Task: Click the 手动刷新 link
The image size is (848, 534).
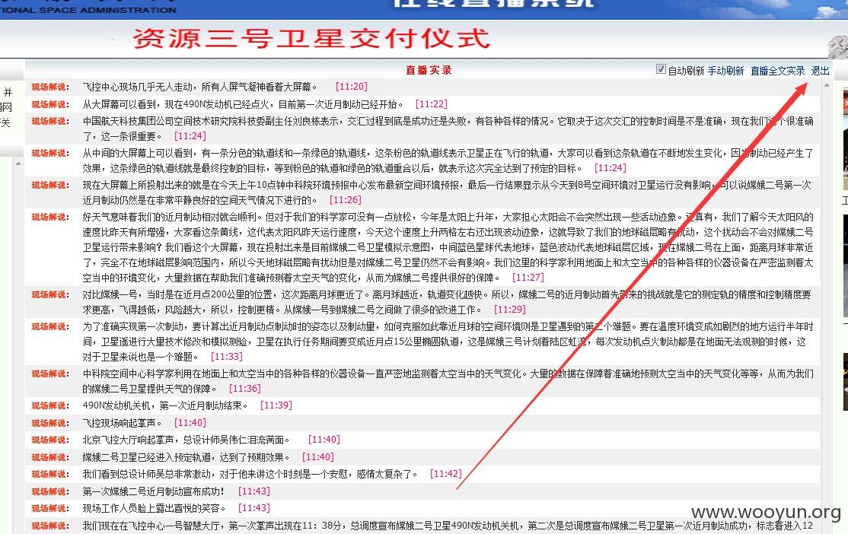Action: coord(725,71)
